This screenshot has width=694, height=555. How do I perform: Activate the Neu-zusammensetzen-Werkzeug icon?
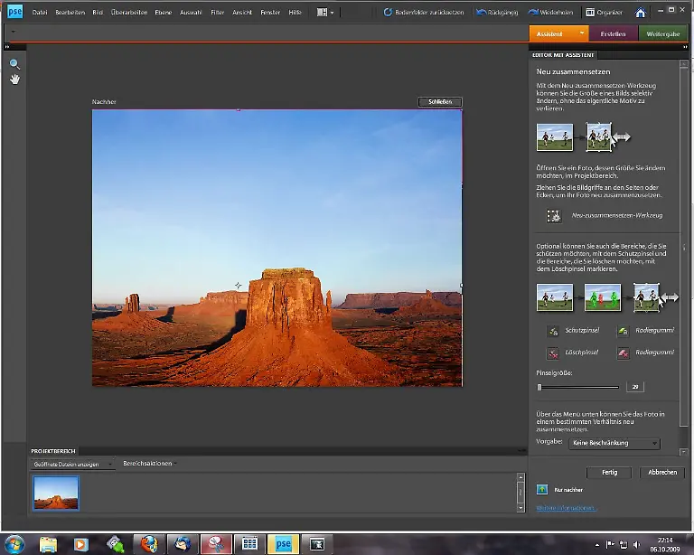(553, 216)
